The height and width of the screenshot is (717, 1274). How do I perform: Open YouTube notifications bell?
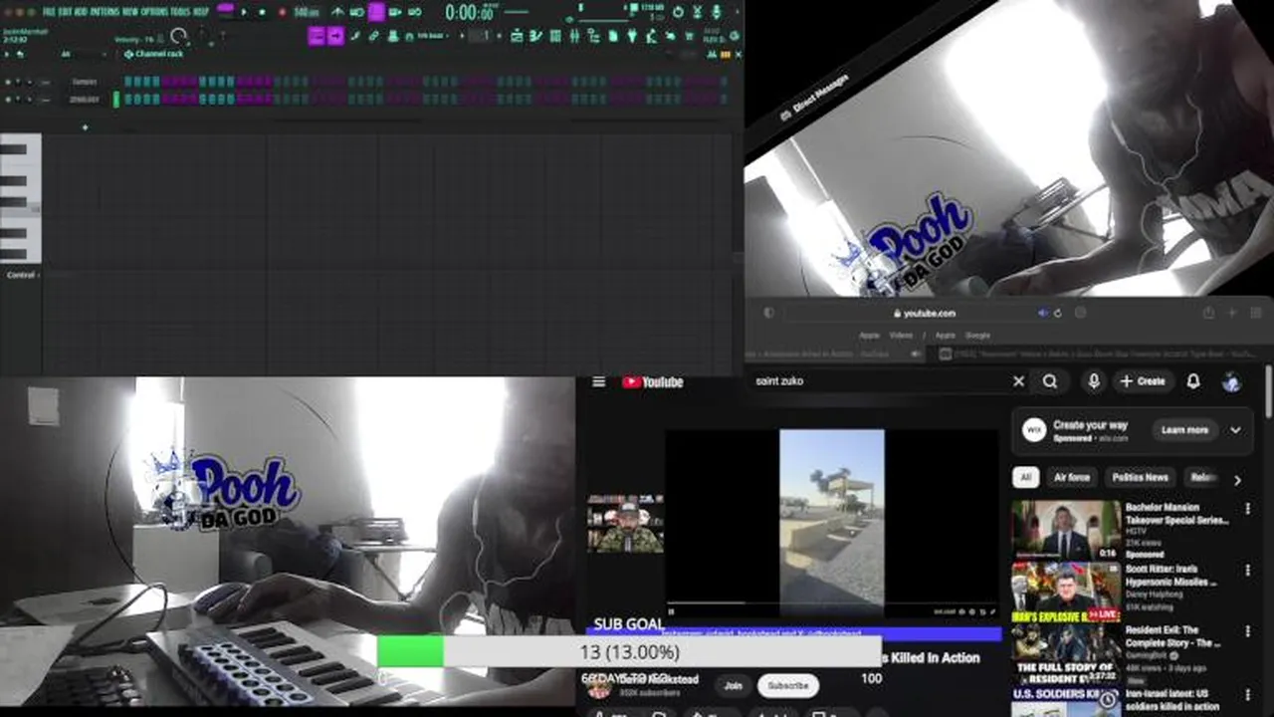click(x=1193, y=381)
